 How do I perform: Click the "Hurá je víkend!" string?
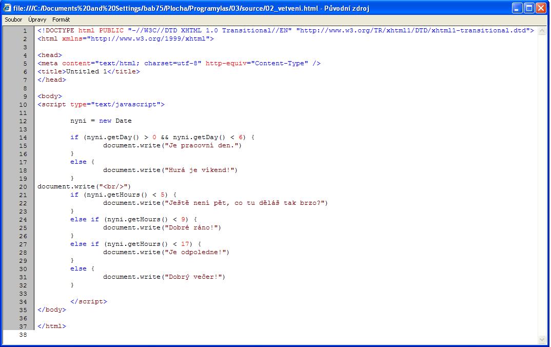[x=200, y=170]
